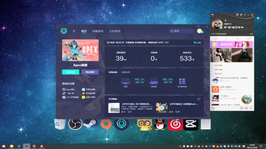Open the taskbar notification center

point(261,146)
